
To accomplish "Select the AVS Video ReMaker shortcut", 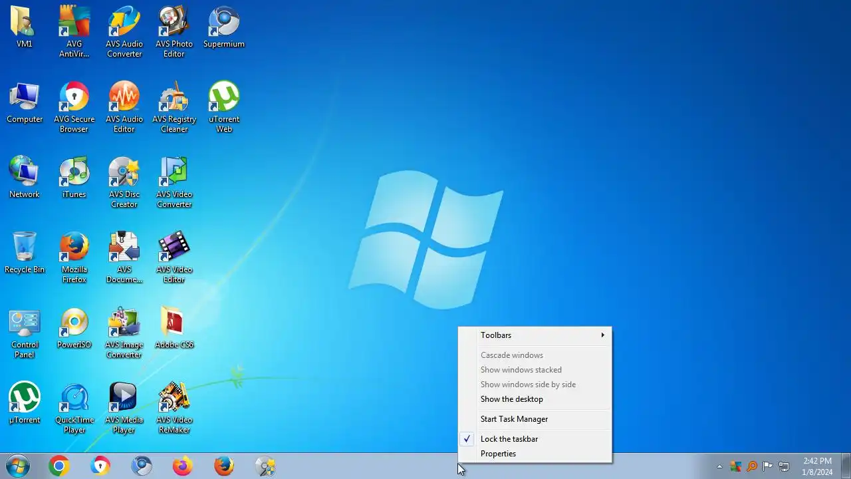I will pos(174,407).
